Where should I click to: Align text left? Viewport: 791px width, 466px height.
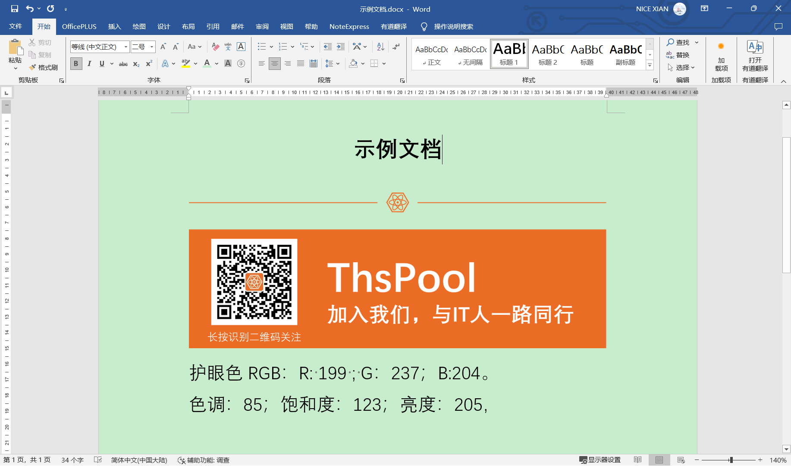[x=261, y=63]
